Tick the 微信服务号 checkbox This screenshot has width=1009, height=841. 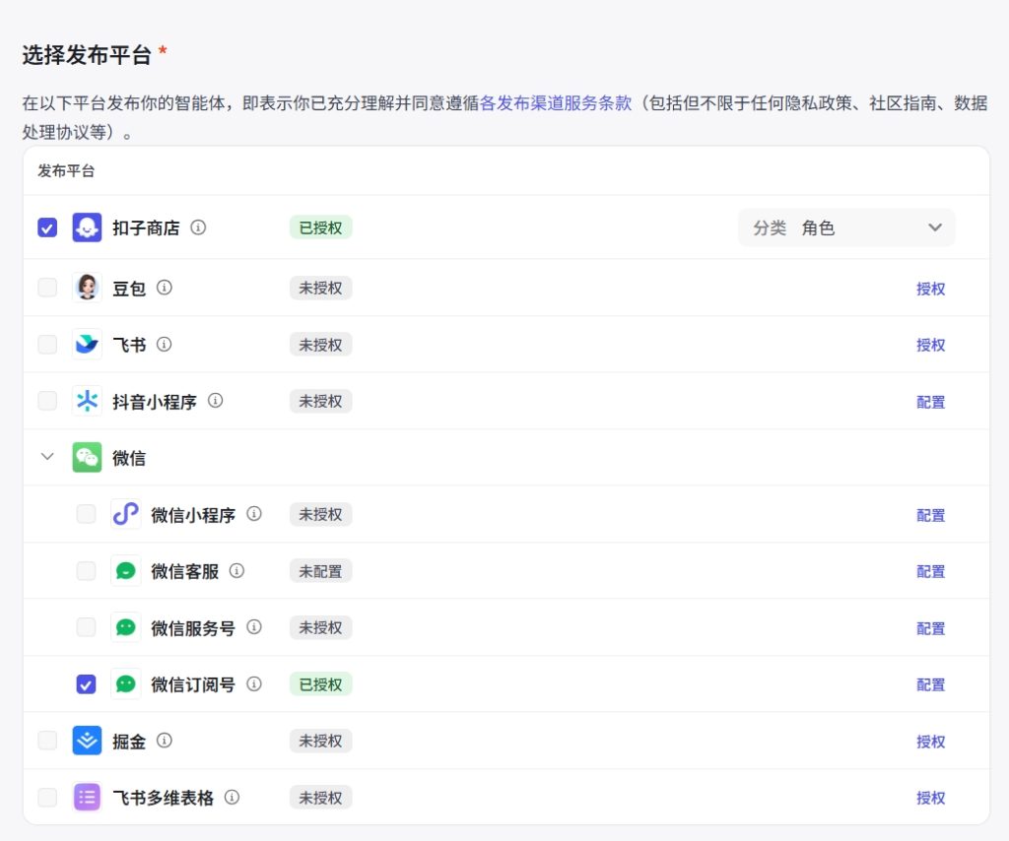click(87, 627)
